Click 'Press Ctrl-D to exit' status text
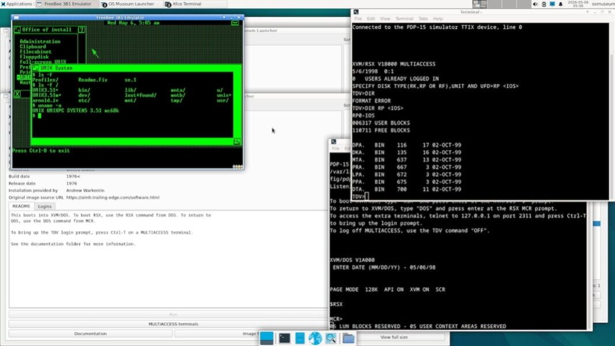Screen dimensions: 615x346 41,151
